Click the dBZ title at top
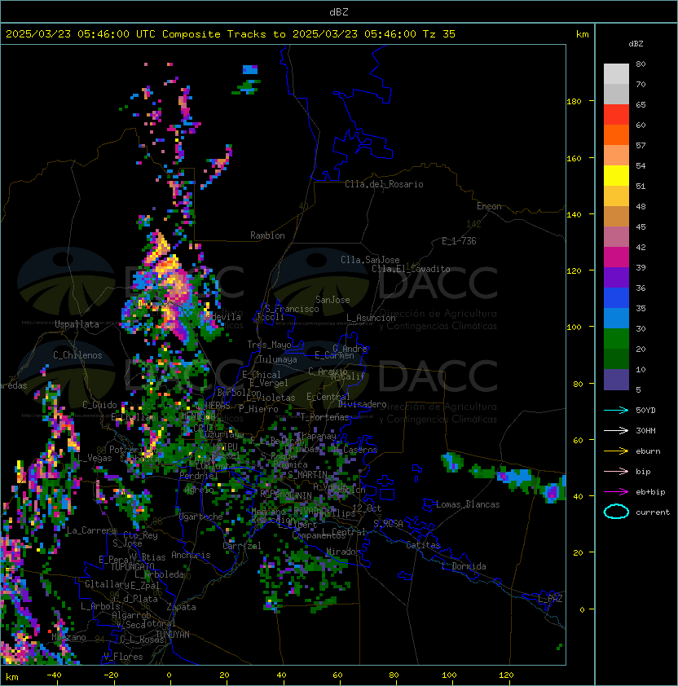The image size is (678, 686). [x=339, y=11]
